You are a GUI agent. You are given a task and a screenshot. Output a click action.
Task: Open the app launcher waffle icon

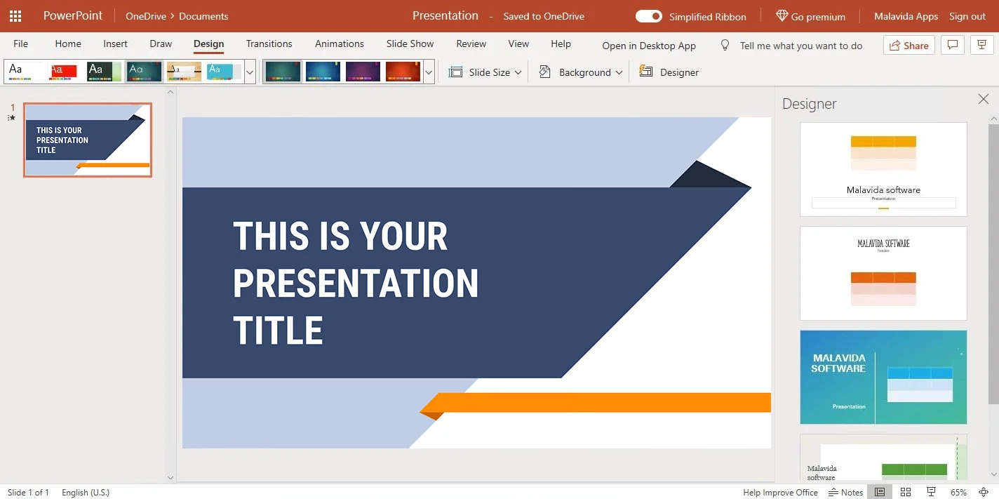pyautogui.click(x=15, y=16)
